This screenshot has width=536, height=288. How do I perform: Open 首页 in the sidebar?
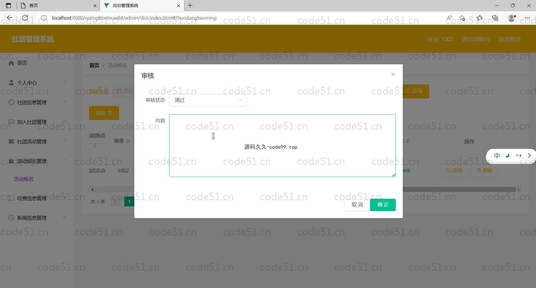click(37, 63)
